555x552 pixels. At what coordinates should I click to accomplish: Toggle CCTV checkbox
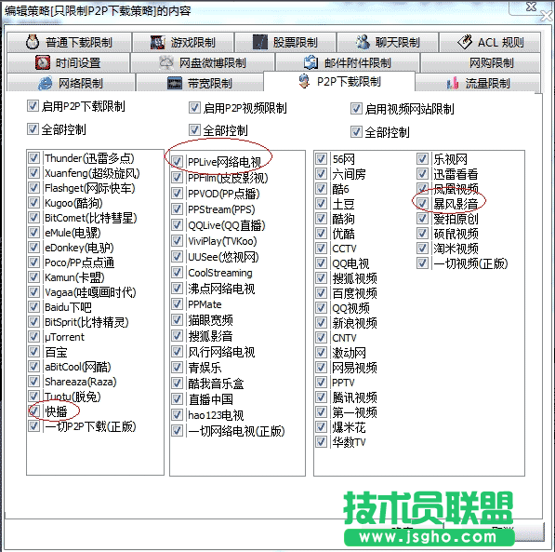point(321,249)
